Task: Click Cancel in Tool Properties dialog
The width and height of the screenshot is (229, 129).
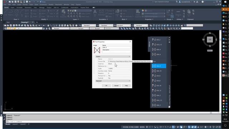Action: point(116,86)
